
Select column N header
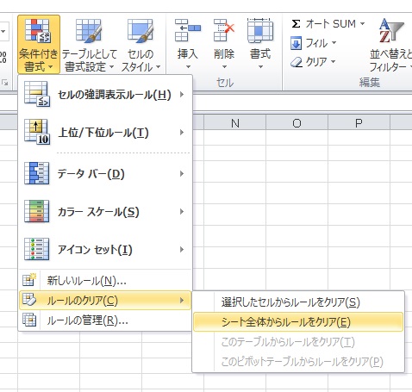[235, 123]
